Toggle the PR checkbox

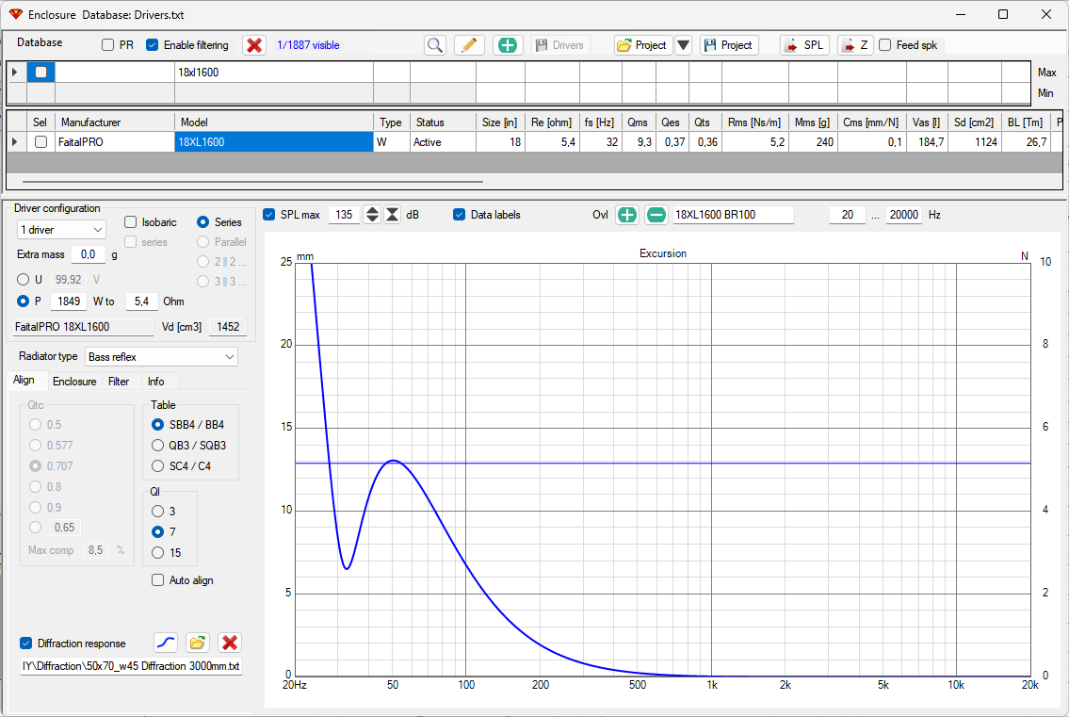pos(107,45)
